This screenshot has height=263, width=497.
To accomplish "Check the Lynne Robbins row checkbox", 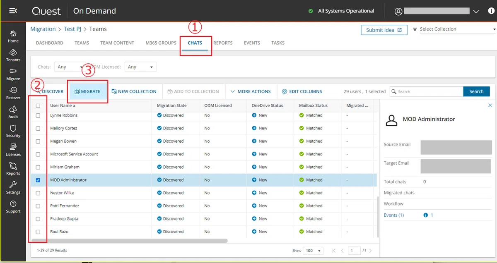I will click(x=38, y=116).
